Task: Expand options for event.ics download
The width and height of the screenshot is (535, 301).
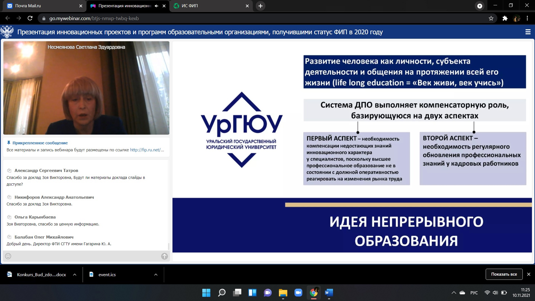Action: pos(156,275)
